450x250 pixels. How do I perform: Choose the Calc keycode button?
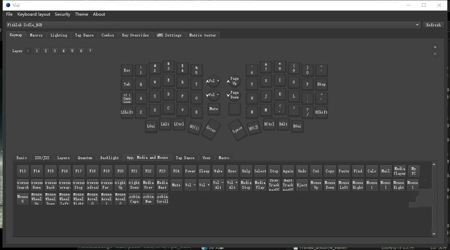372,171
